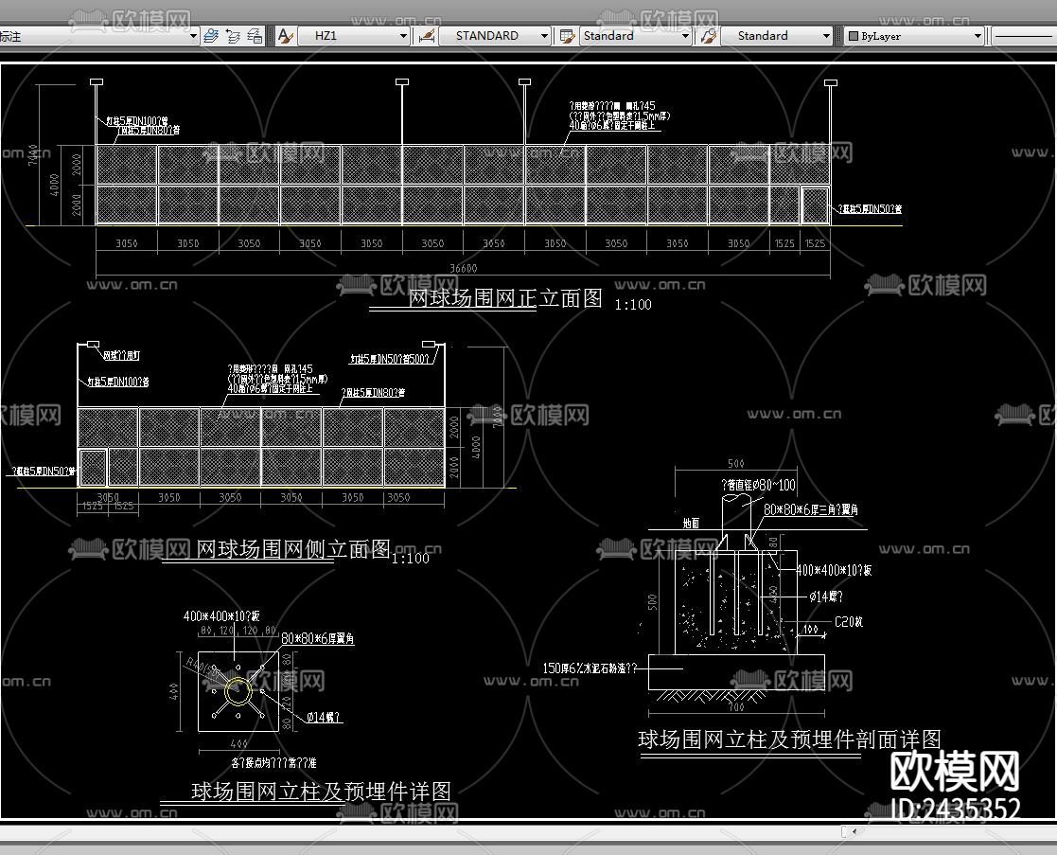Screen dimensions: 1057x855
Task: Select the title 球场围网立柱及预埋件详图
Action: [321, 791]
